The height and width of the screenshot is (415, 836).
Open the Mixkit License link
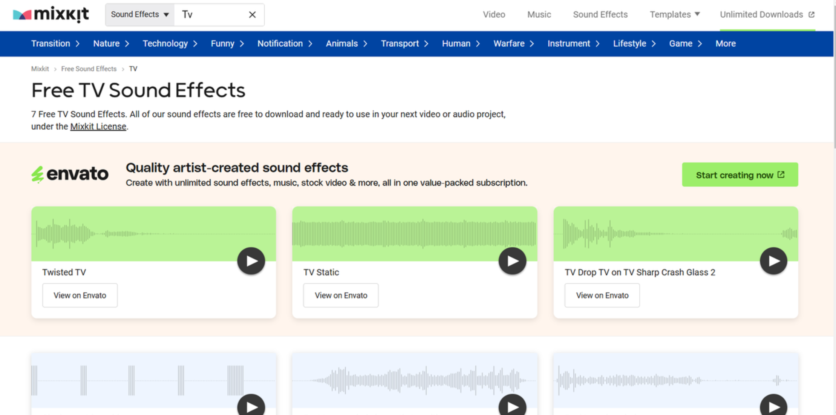98,126
